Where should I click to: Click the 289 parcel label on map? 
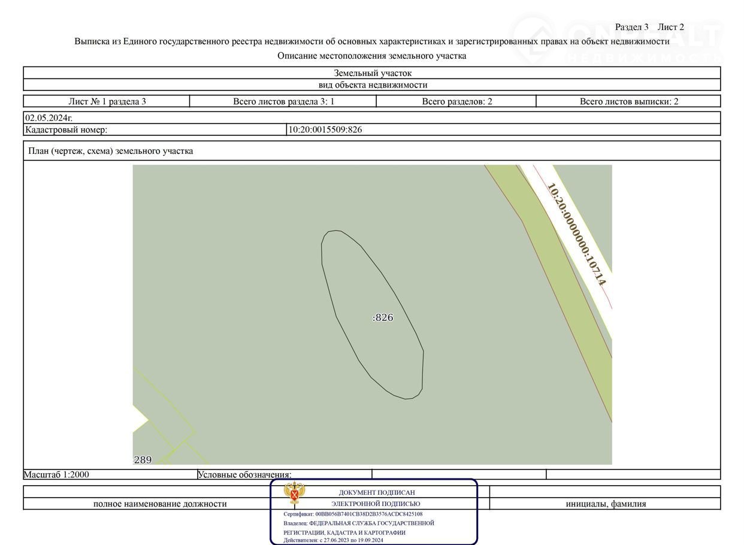tap(143, 460)
